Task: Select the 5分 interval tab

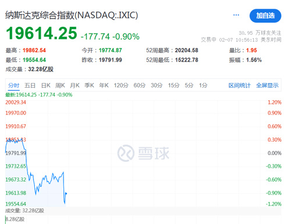Action: 189,85
